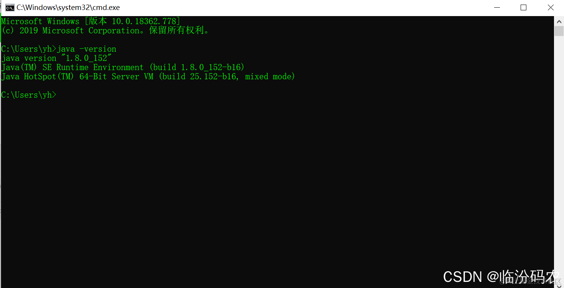The image size is (564, 288).
Task: Open the cmd.exe system menu icon
Action: (x=10, y=8)
